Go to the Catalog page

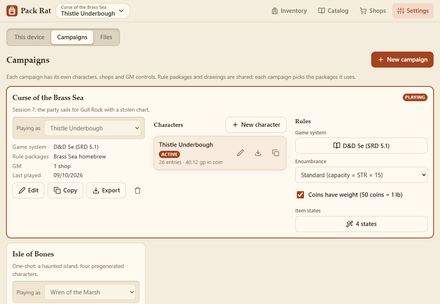coord(333,11)
